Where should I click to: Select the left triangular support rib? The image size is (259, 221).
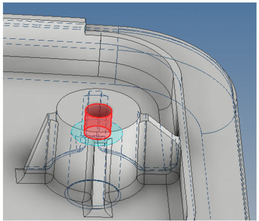36,143
